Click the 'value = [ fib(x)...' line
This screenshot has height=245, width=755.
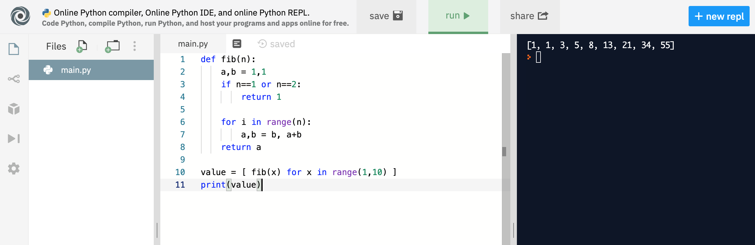pyautogui.click(x=299, y=172)
